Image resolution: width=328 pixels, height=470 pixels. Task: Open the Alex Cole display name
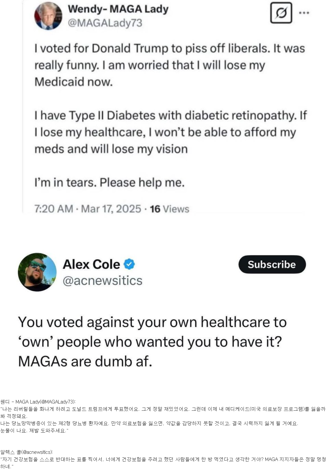[91, 264]
